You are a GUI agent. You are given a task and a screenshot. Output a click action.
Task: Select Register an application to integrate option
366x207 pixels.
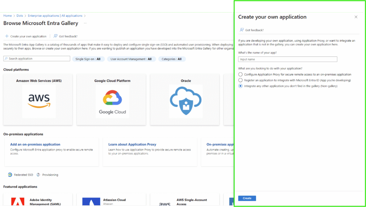pos(241,80)
